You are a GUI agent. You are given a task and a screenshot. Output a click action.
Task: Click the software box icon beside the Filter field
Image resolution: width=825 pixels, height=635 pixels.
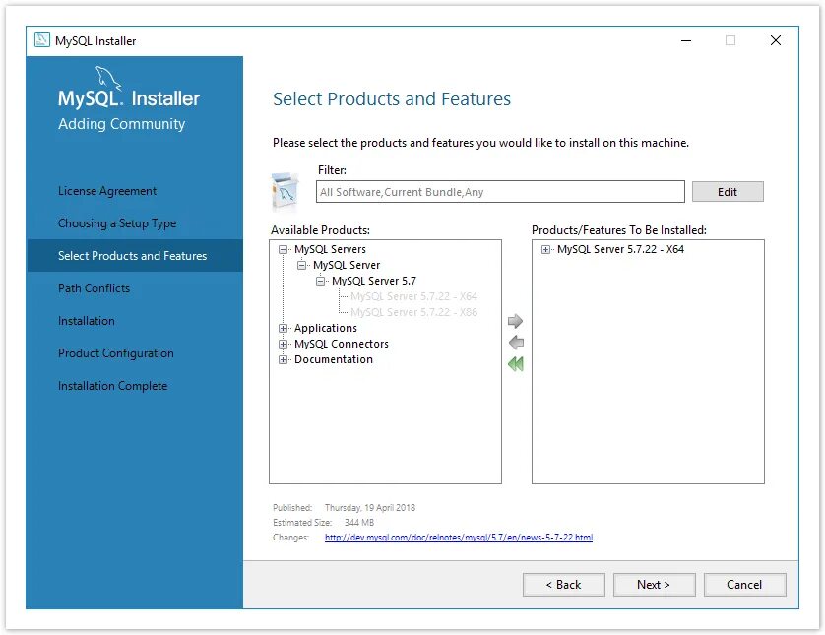point(285,192)
